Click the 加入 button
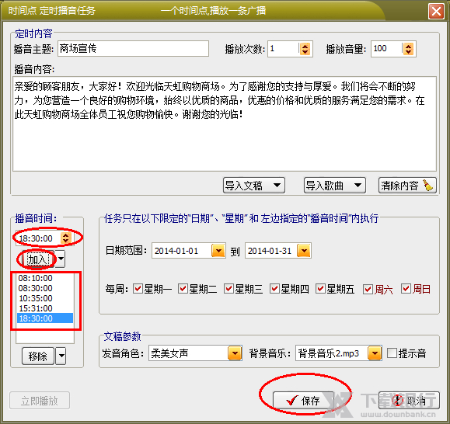This screenshot has width=450, height=424. (37, 259)
